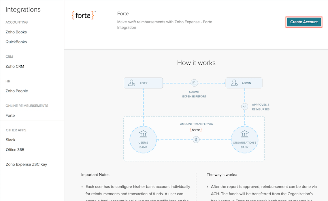The width and height of the screenshot is (328, 201).
Task: Click the Create Account button
Action: [x=304, y=22]
